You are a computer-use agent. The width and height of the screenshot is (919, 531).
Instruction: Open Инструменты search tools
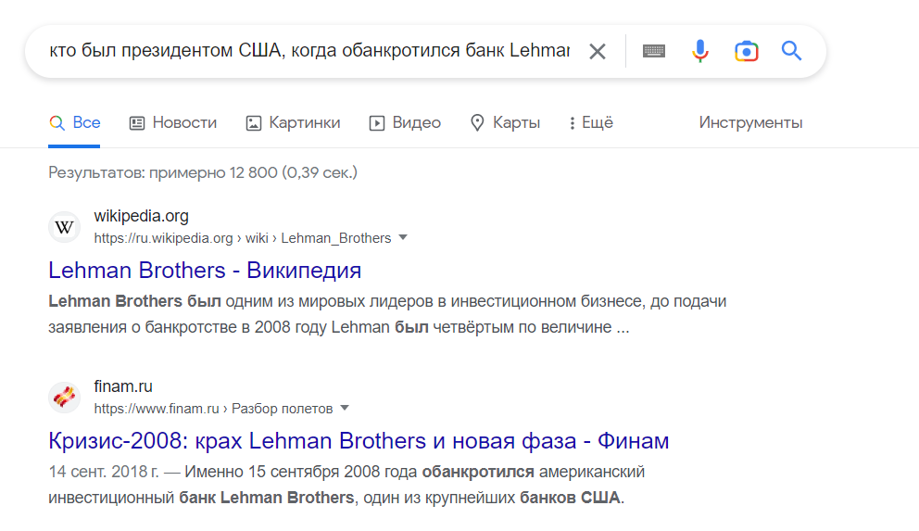(750, 122)
